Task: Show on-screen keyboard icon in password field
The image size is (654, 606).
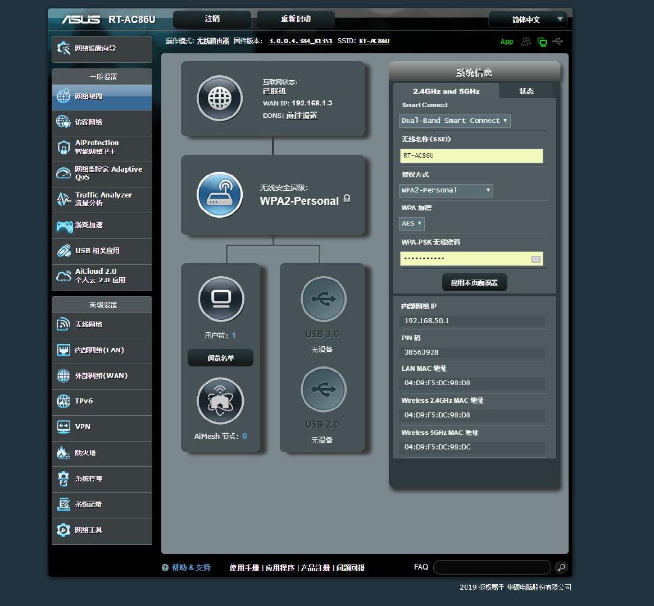Action: click(536, 259)
